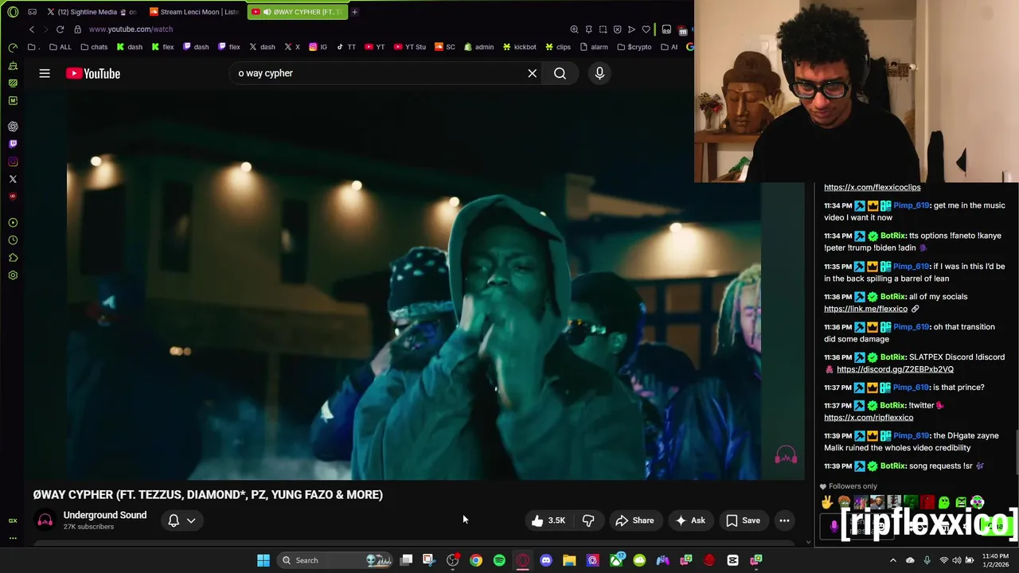Open the x.com/flexxicoclips link in chat
The image size is (1019, 573).
pos(872,187)
